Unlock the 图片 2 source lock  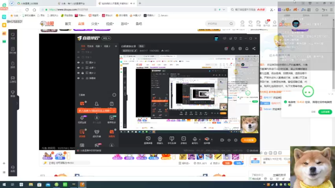(x=82, y=73)
